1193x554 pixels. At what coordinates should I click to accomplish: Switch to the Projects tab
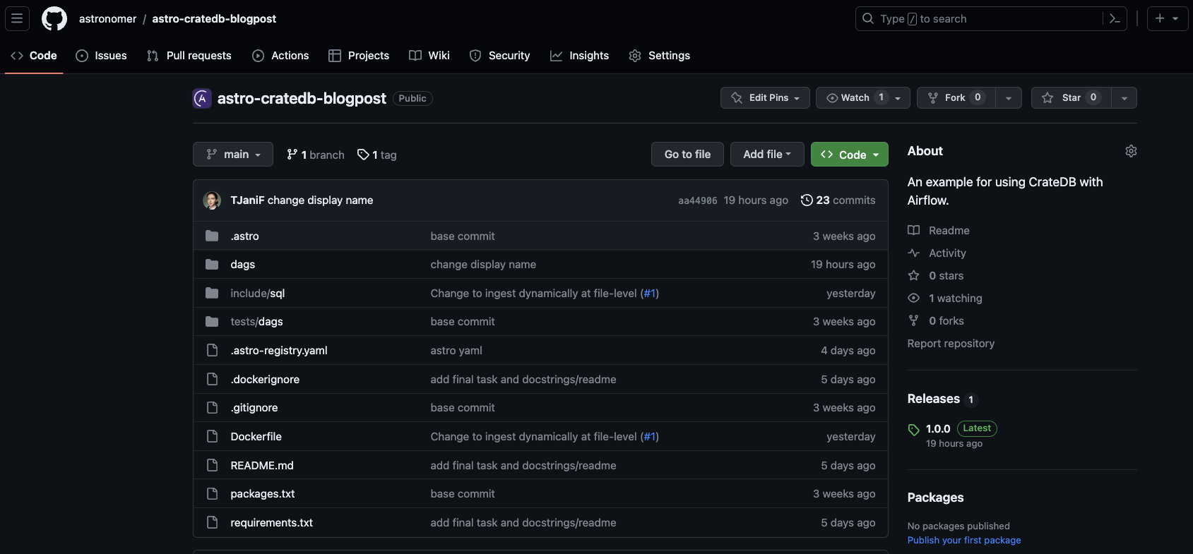(359, 56)
